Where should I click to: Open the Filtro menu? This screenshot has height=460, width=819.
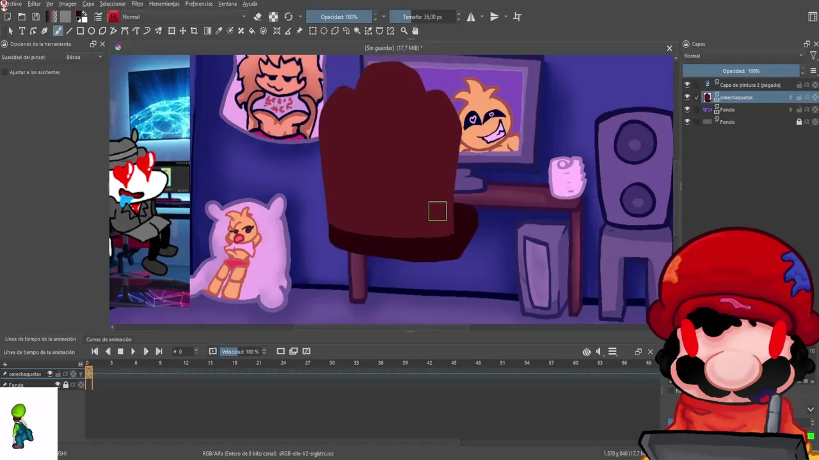tap(138, 4)
